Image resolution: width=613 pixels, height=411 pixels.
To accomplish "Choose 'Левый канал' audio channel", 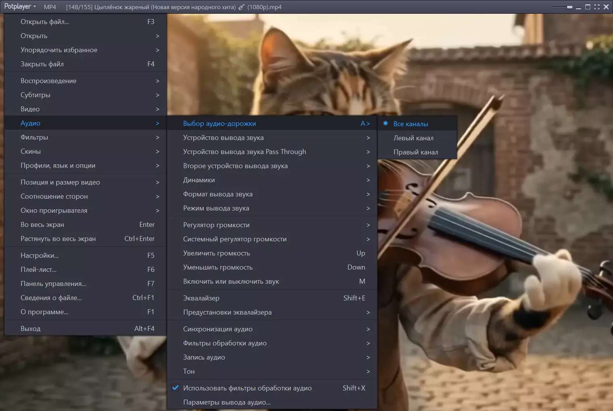I will coord(417,138).
